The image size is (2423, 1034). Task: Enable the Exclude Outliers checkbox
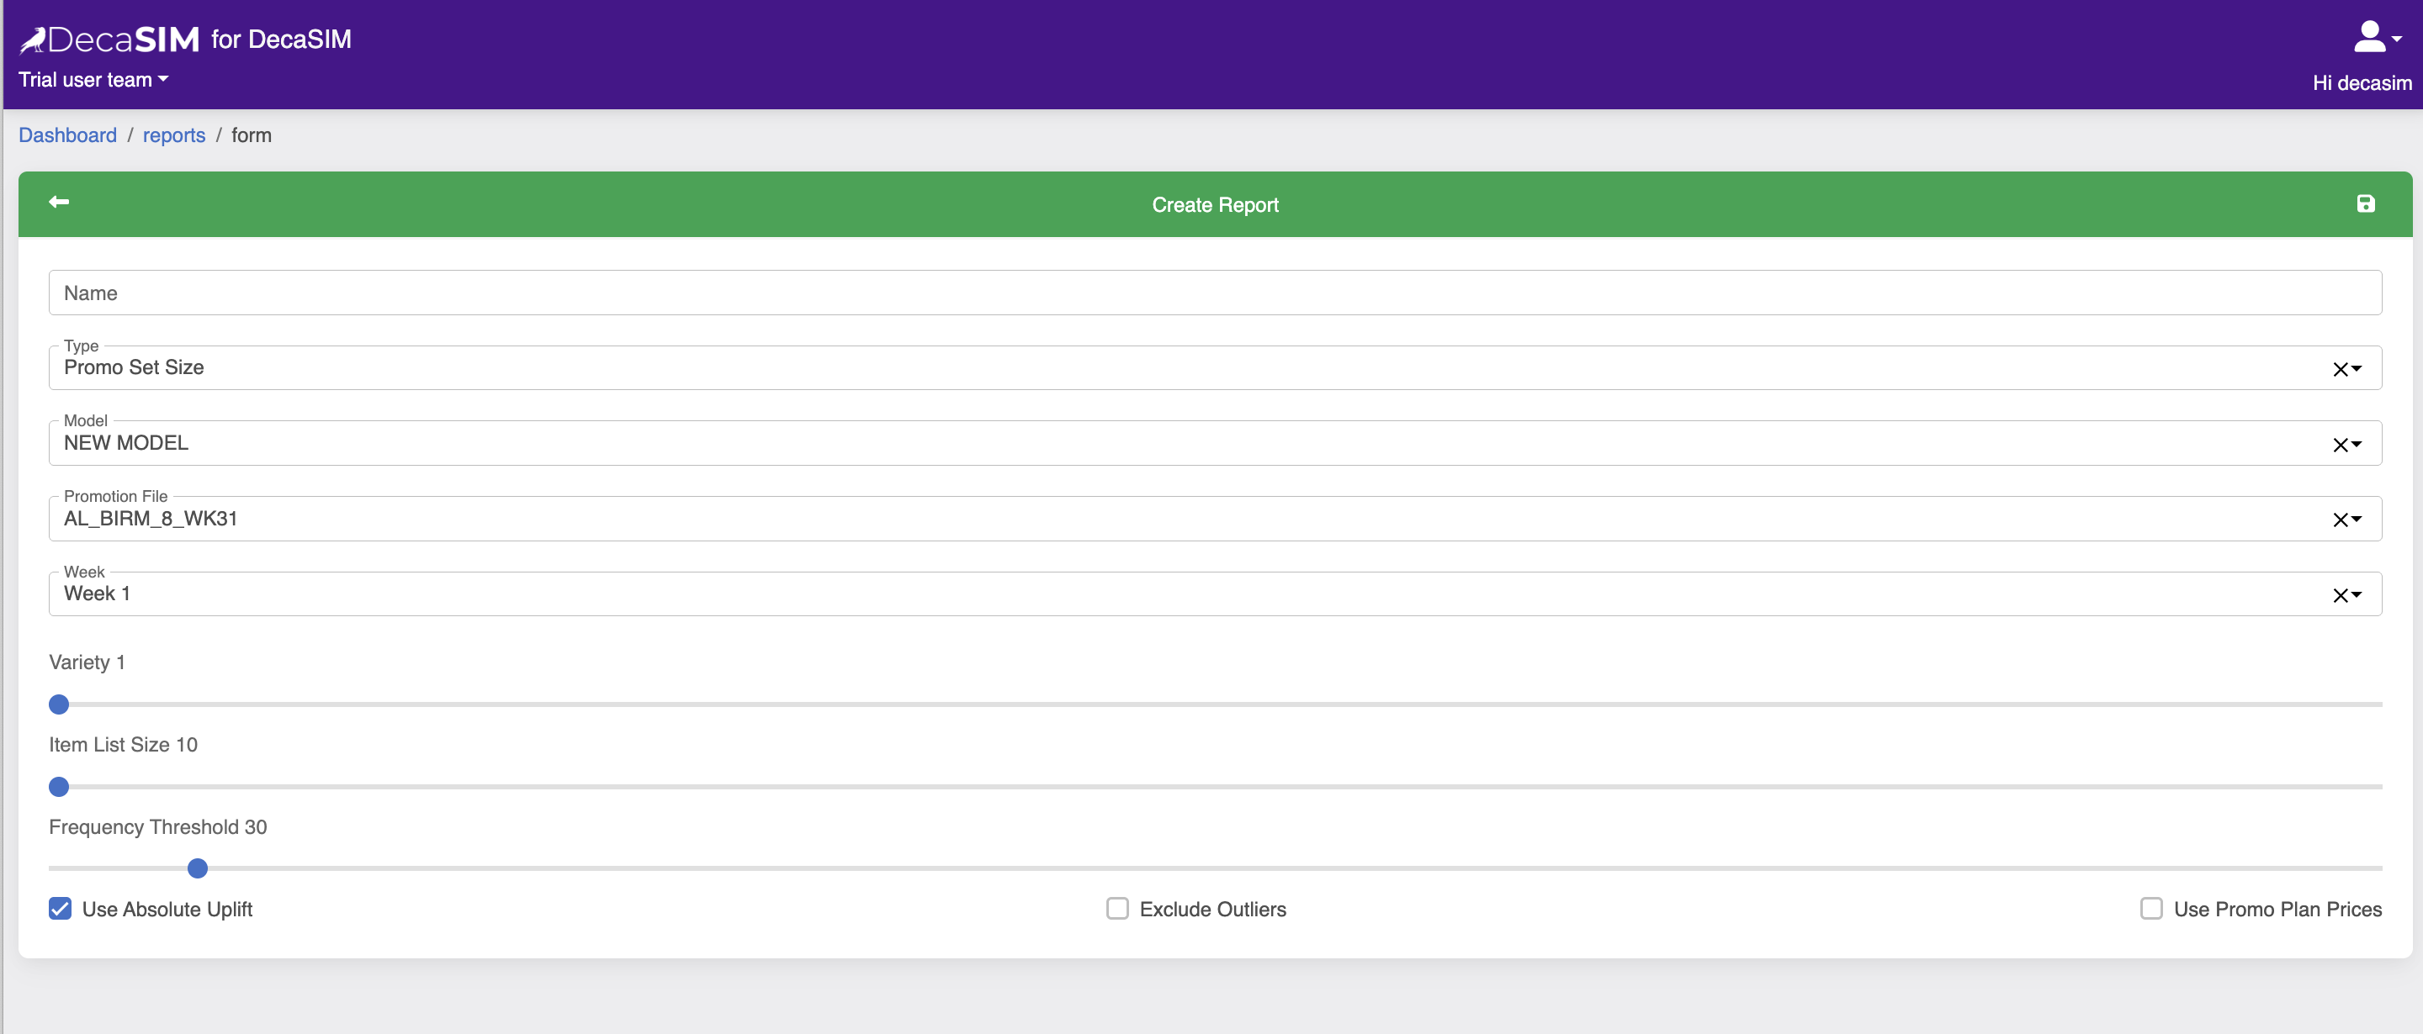1116,908
